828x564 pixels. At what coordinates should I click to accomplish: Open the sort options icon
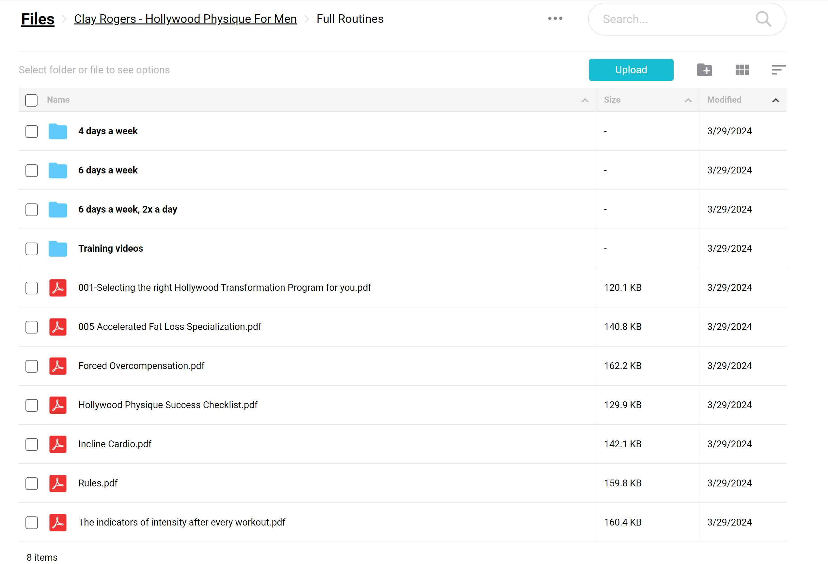coord(779,70)
